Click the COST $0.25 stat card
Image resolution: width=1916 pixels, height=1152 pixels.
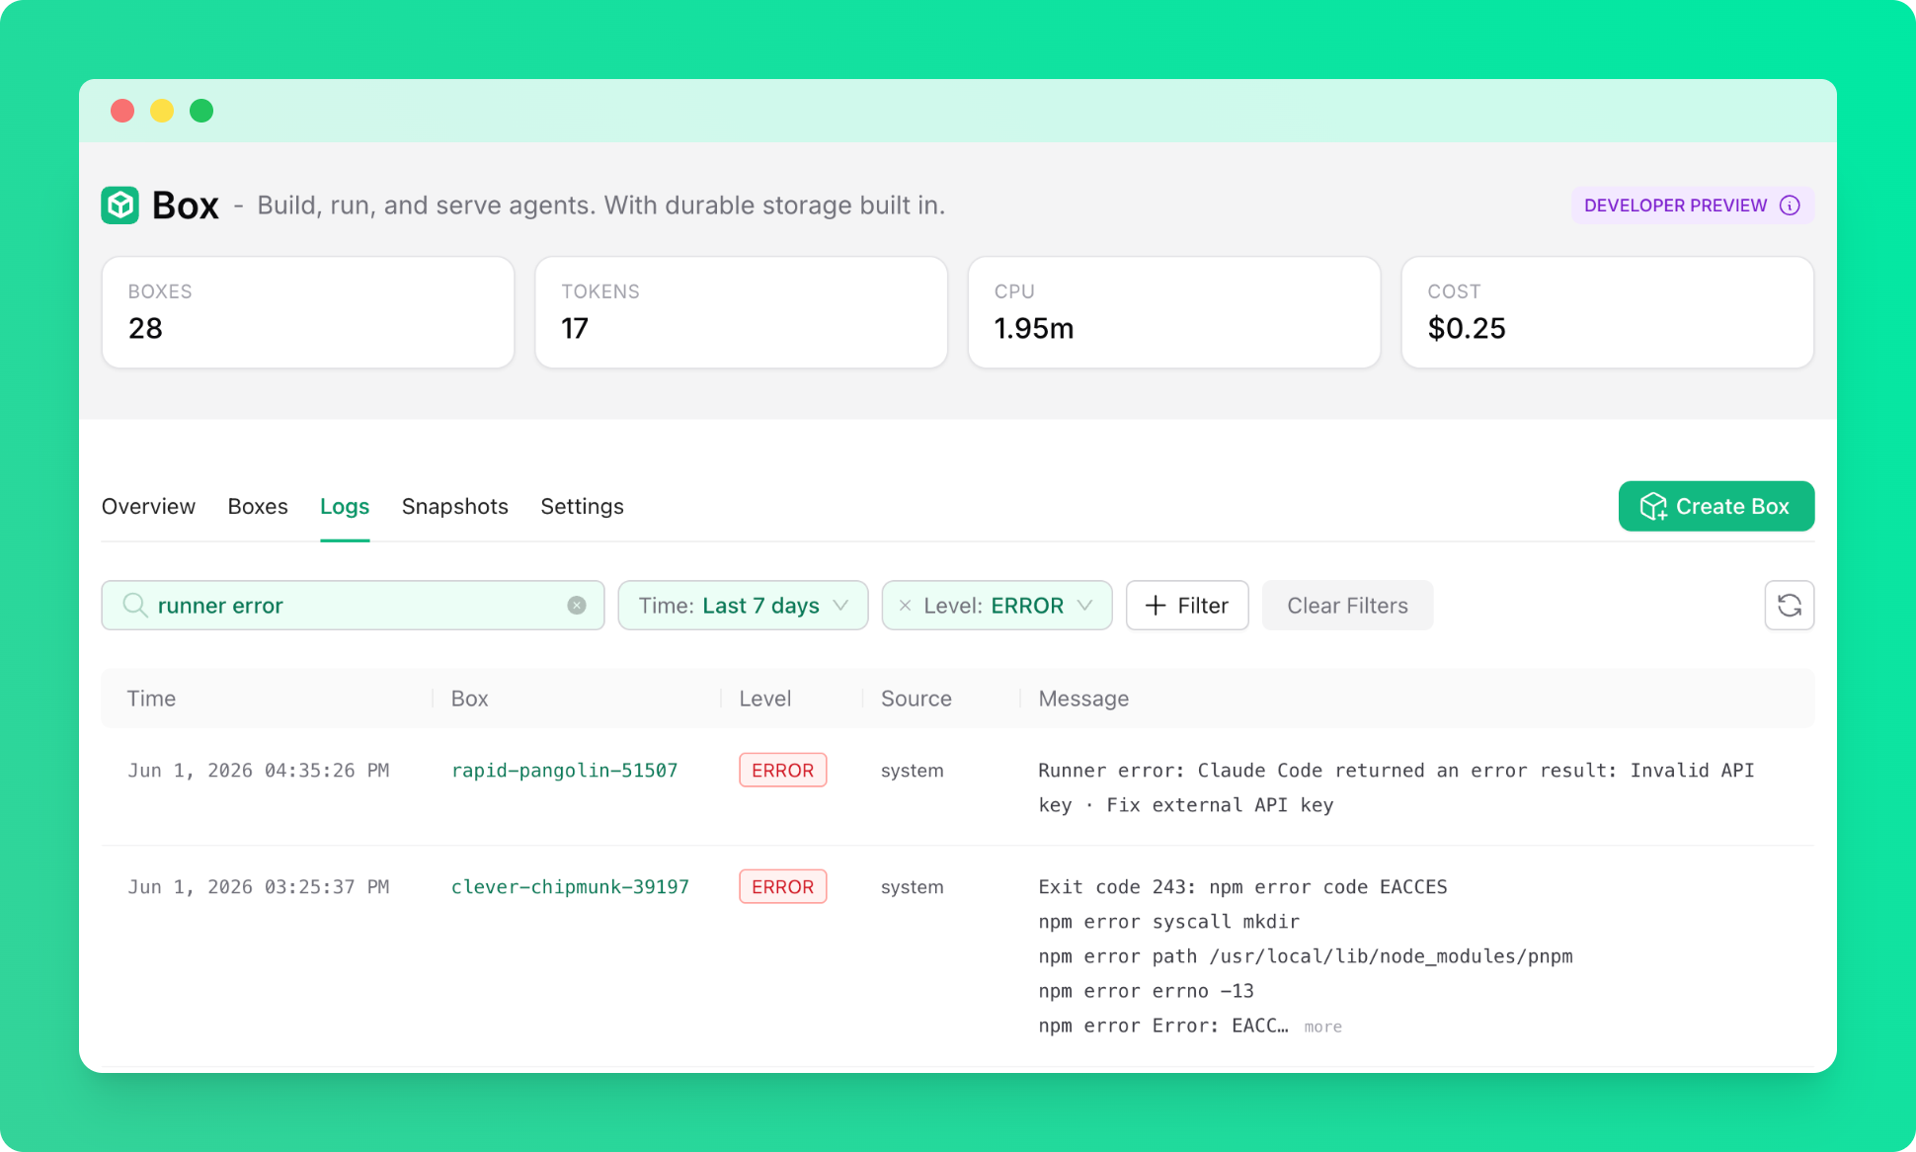(x=1608, y=312)
